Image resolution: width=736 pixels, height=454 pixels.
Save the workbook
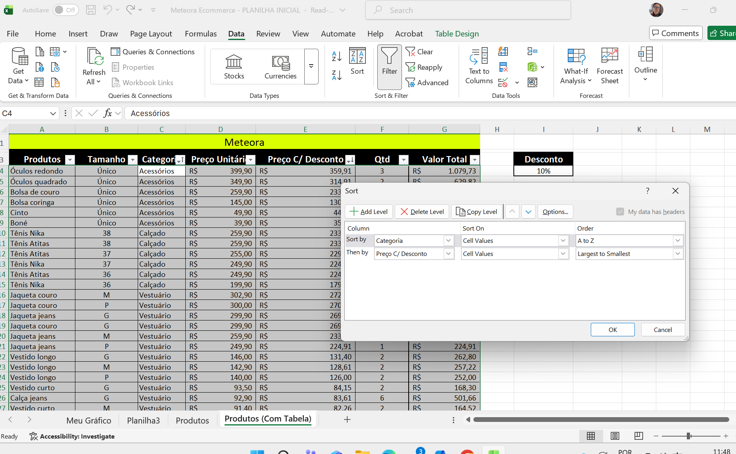tap(91, 10)
